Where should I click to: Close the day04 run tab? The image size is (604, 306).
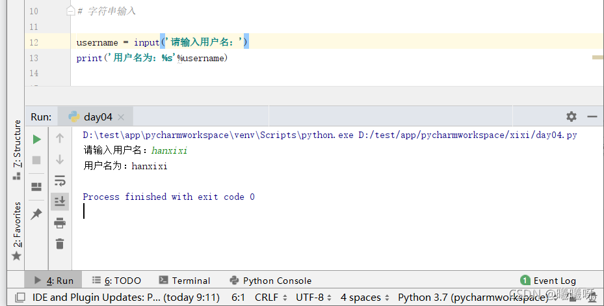pos(121,117)
